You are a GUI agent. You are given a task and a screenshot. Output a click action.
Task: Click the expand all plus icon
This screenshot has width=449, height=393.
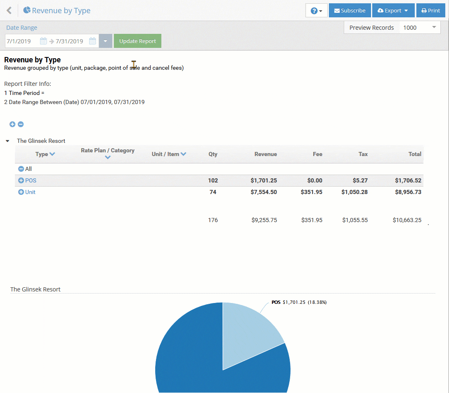tap(12, 124)
